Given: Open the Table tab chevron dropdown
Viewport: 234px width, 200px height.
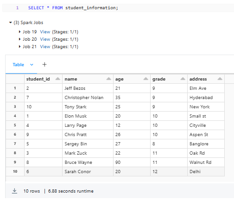Looking at the screenshot, I should click(x=32, y=65).
